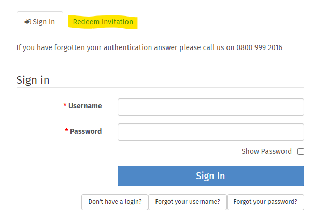Click the Password field label

(x=86, y=131)
